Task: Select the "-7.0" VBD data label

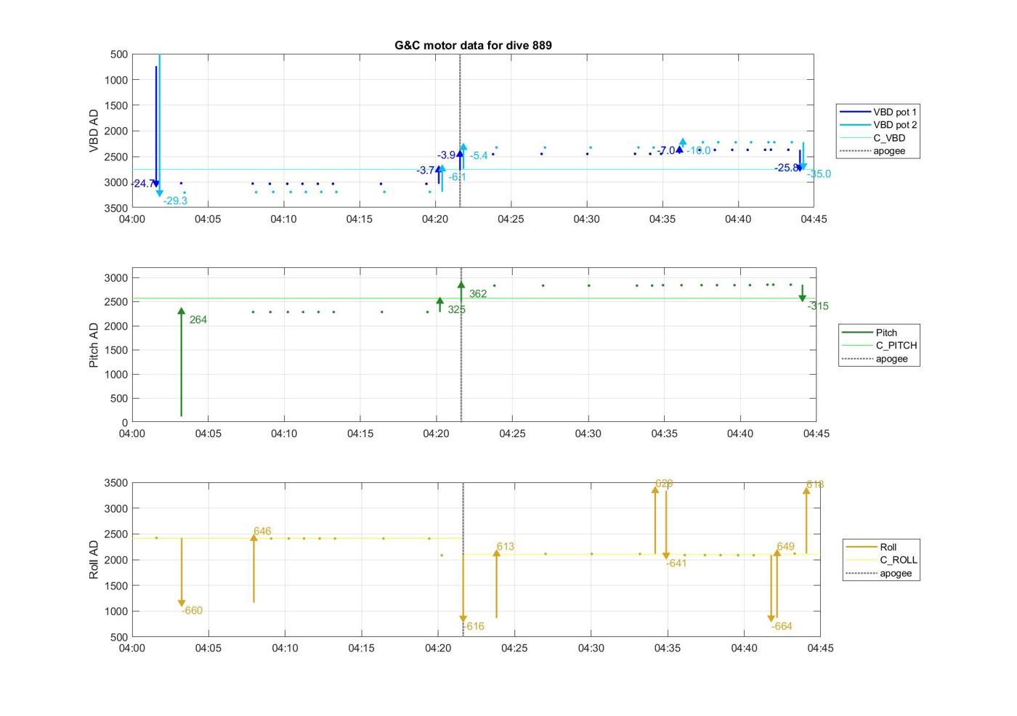Action: [x=666, y=151]
